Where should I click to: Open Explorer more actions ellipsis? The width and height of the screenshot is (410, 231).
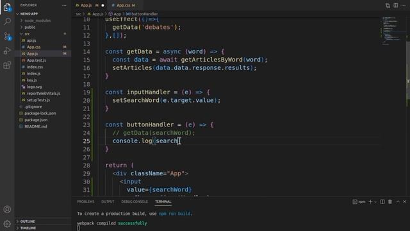click(64, 5)
